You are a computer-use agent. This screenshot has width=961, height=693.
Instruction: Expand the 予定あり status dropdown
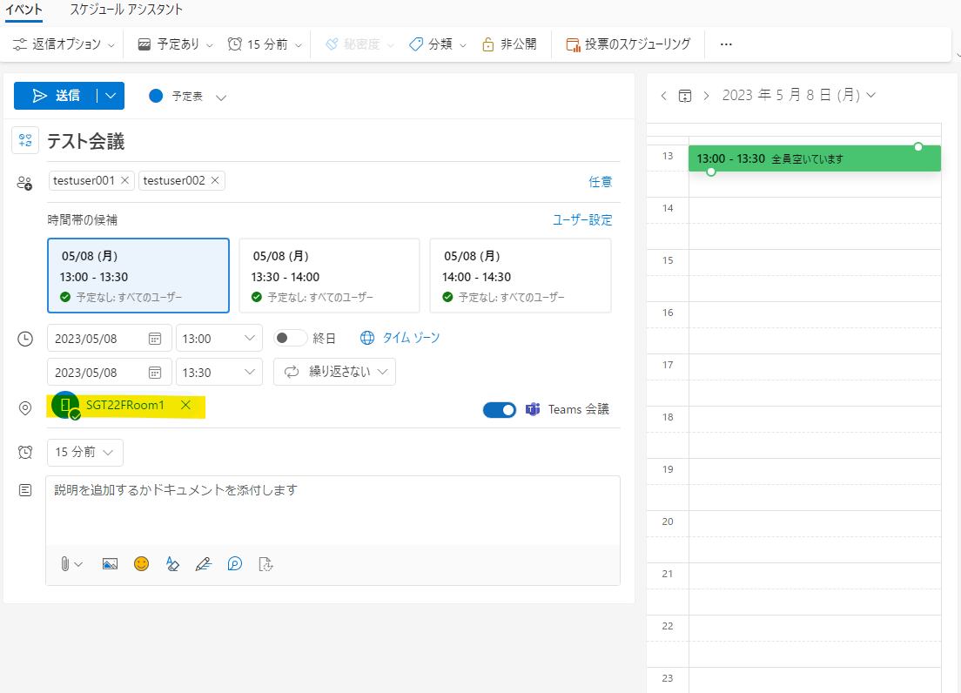[x=175, y=44]
